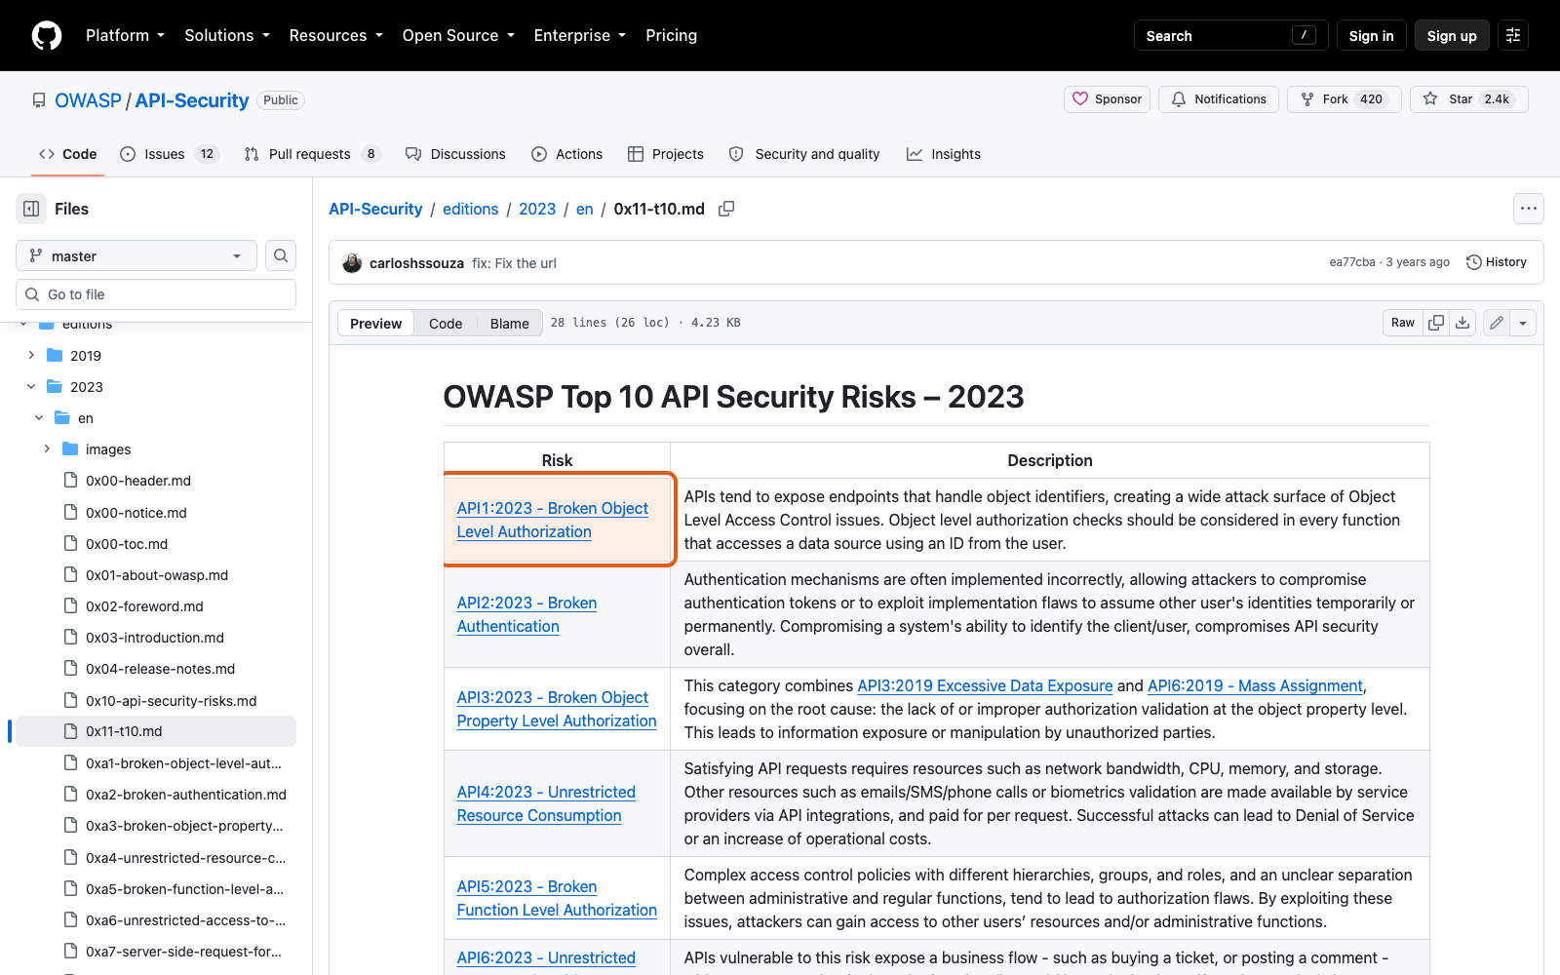This screenshot has height=975, width=1560.
Task: Open more edit options dropdown arrow
Action: (x=1523, y=323)
